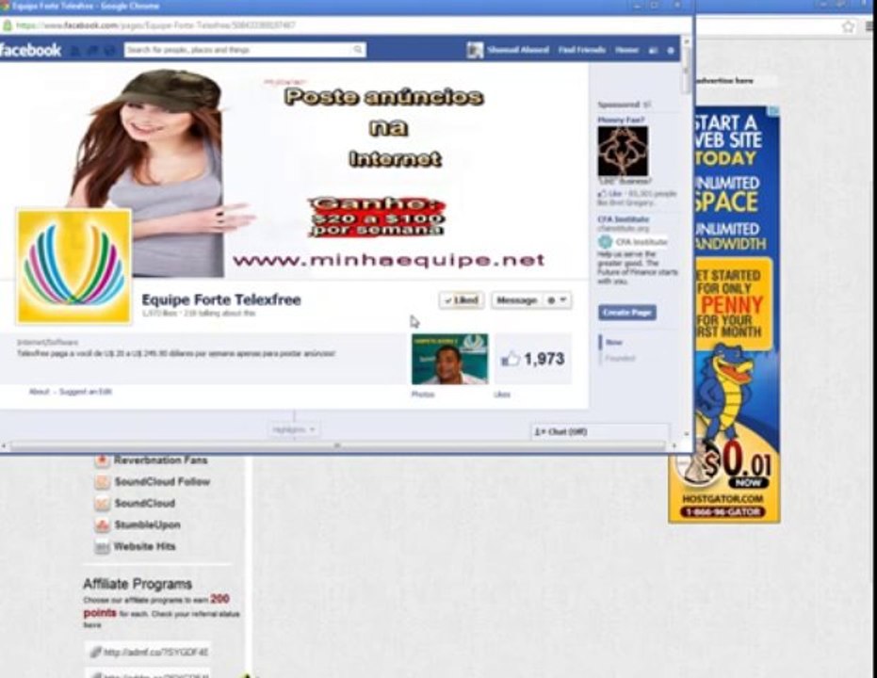Bookmark page with star icon in background browser
This screenshot has width=877, height=678.
(x=849, y=26)
